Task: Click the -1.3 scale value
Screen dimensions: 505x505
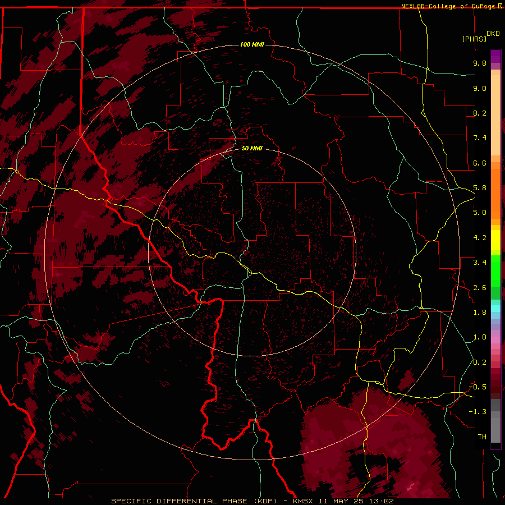Action: [x=478, y=412]
